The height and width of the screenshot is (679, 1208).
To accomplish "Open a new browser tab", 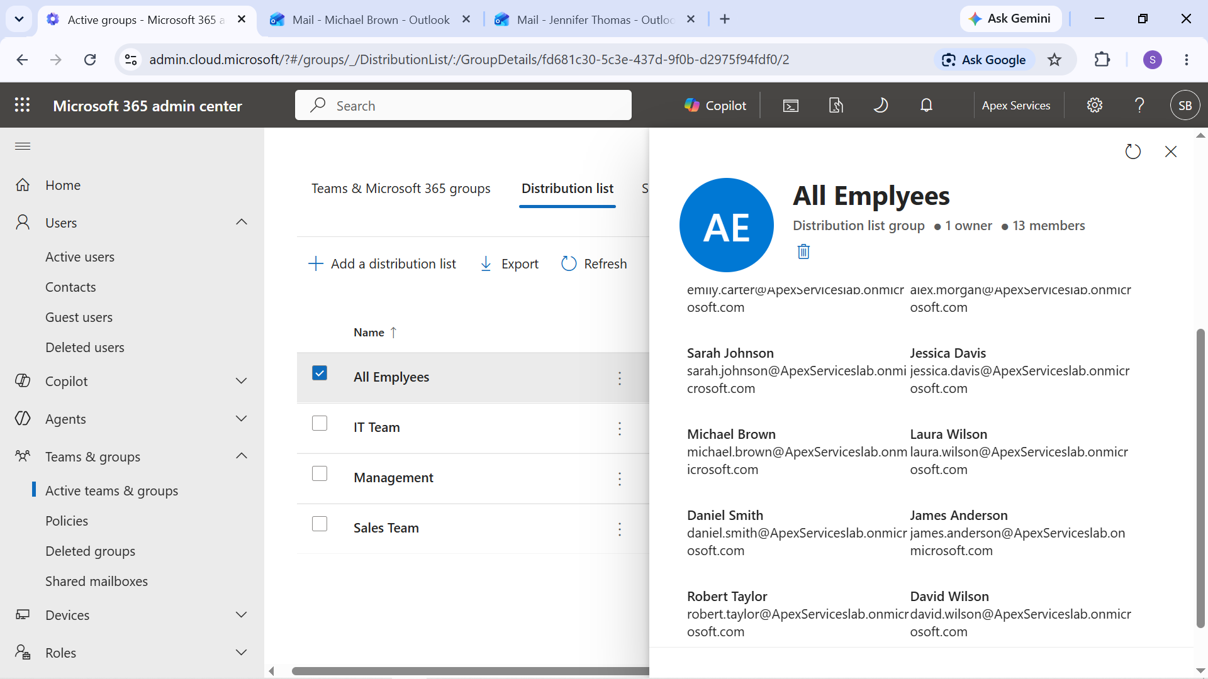I will tap(725, 19).
